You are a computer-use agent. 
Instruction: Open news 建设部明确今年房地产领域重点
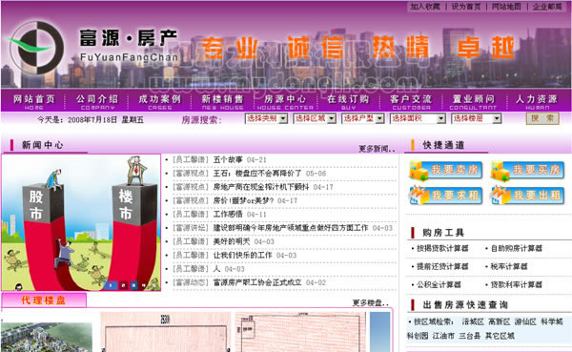[x=291, y=228]
